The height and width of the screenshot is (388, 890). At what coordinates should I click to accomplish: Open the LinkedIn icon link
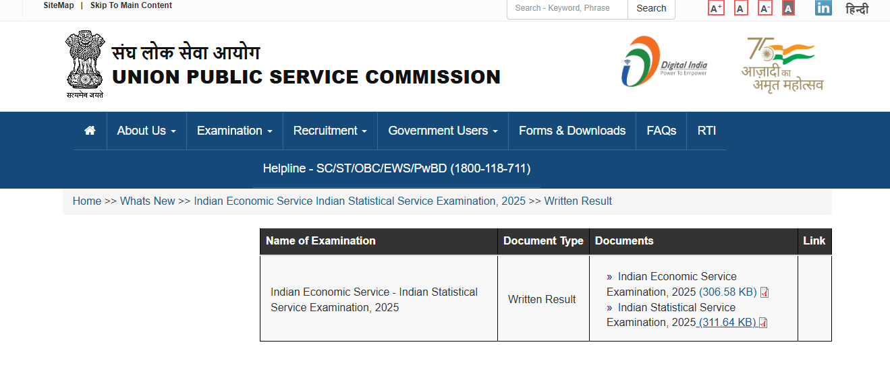pyautogui.click(x=823, y=8)
